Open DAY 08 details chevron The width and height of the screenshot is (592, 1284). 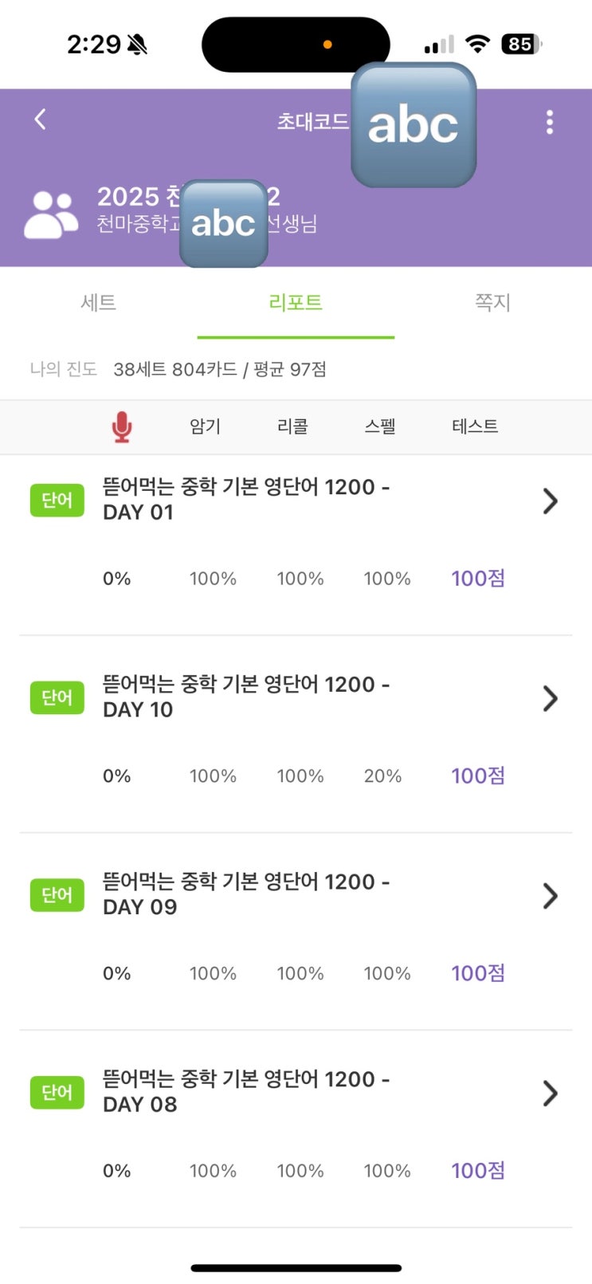coord(550,1094)
